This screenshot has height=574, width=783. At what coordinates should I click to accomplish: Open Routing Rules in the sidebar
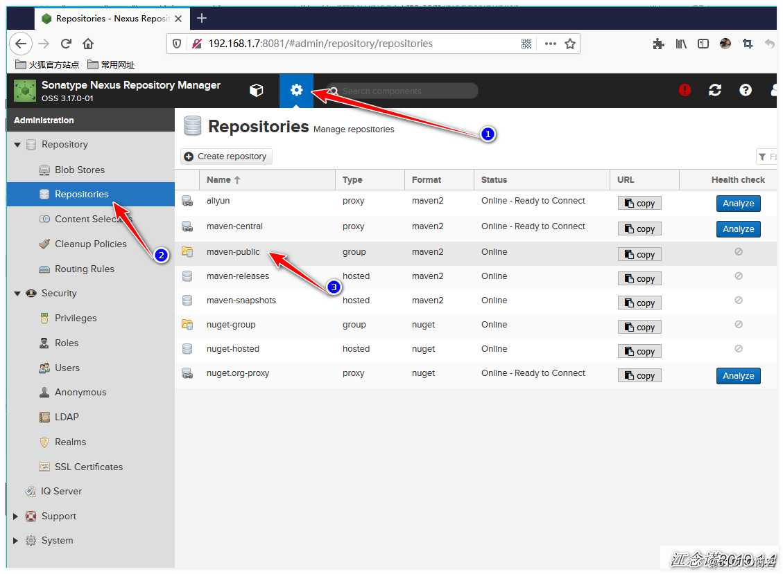[85, 269]
